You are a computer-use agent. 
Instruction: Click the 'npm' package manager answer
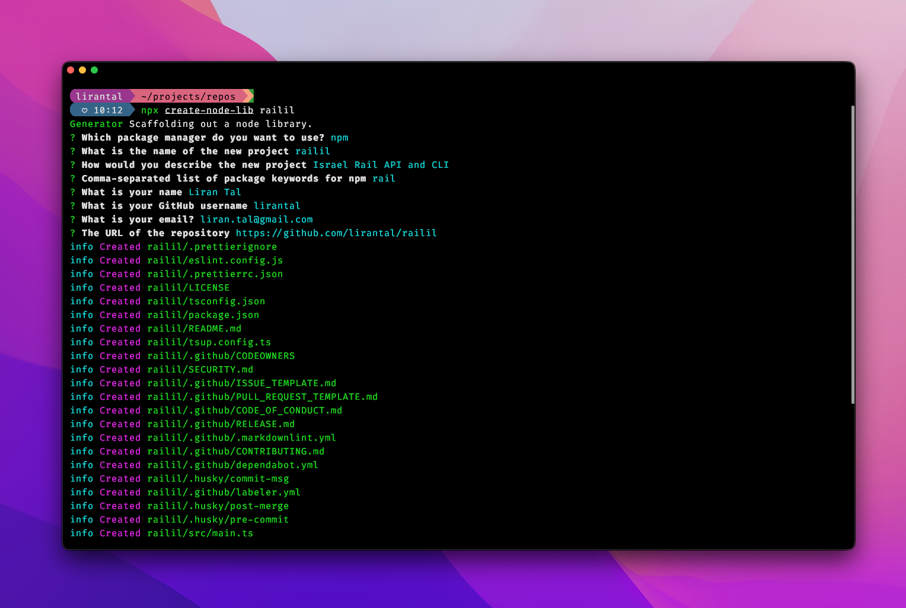pyautogui.click(x=339, y=138)
